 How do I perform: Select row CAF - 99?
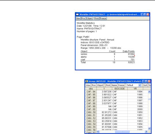click(x=91, y=106)
